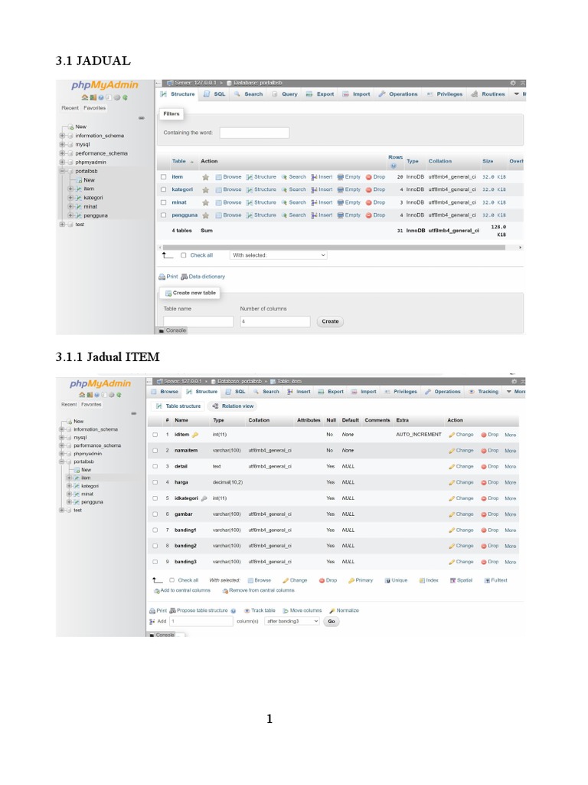Click Move columns below the item columns

(302, 610)
